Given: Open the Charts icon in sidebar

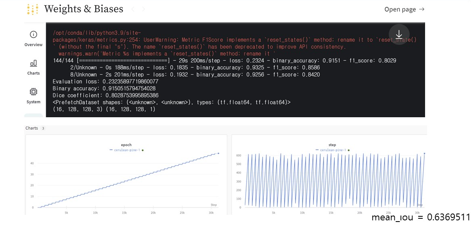Looking at the screenshot, I should [x=33, y=63].
